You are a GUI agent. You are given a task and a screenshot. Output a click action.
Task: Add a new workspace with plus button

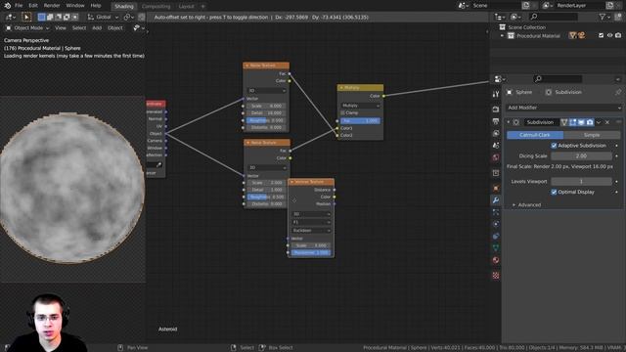click(202, 7)
